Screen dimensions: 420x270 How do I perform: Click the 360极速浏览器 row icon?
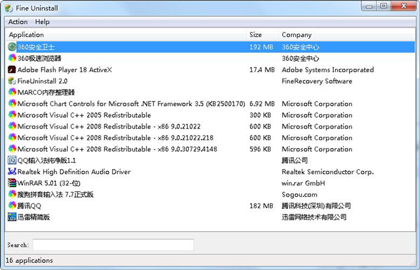(x=12, y=58)
